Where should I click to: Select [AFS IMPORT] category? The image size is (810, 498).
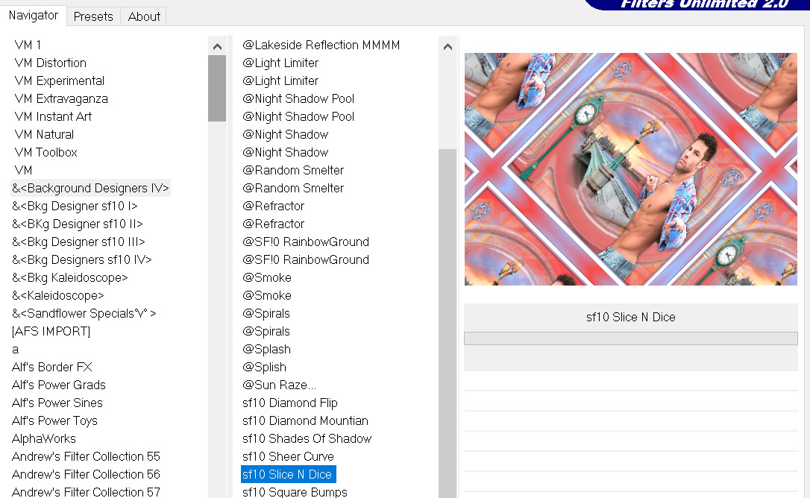tap(51, 331)
